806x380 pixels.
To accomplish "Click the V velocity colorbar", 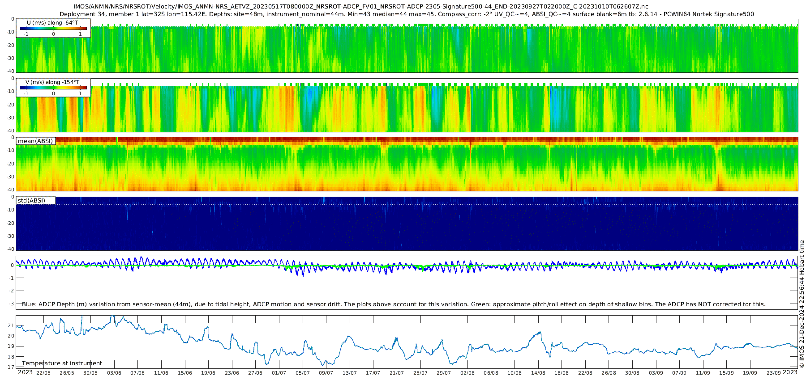I will (53, 88).
